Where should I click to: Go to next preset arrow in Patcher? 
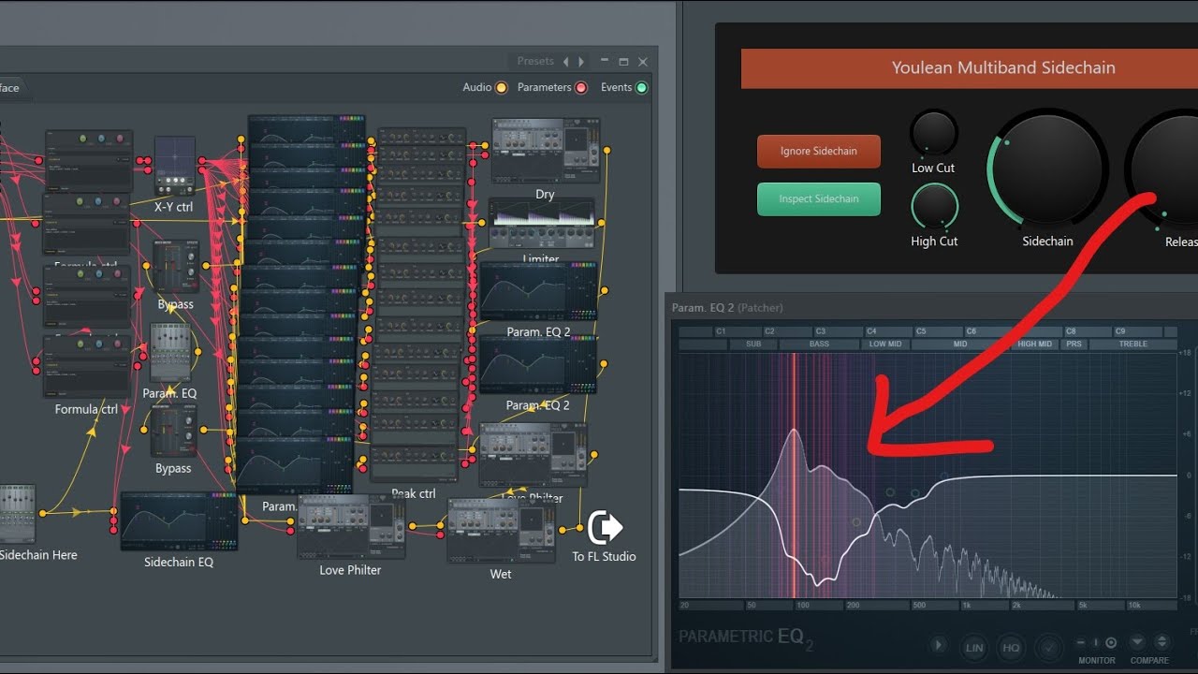click(581, 62)
